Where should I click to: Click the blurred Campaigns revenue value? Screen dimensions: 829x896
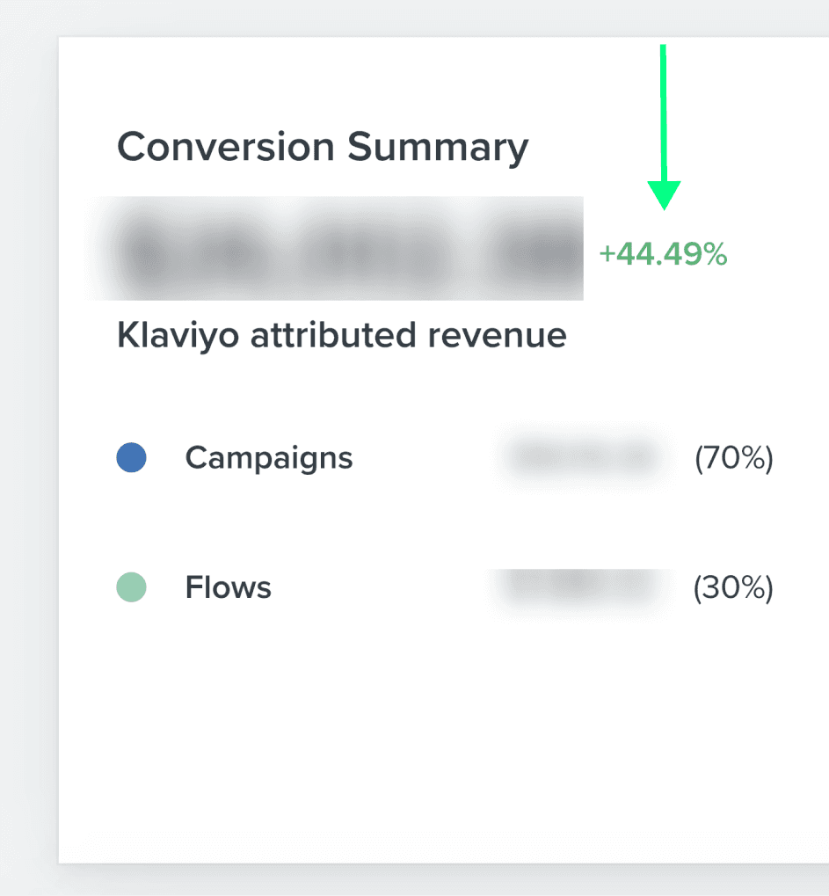[583, 457]
